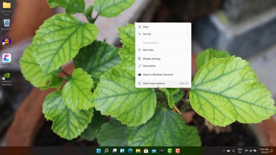The height and width of the screenshot is (155, 276).
Task: Click the Windows Terminal icon in menu
Action: pos(139,74)
